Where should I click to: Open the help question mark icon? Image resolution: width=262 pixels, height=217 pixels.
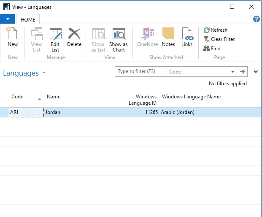pos(256,19)
